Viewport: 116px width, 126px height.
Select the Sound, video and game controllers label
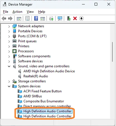tap(44, 66)
